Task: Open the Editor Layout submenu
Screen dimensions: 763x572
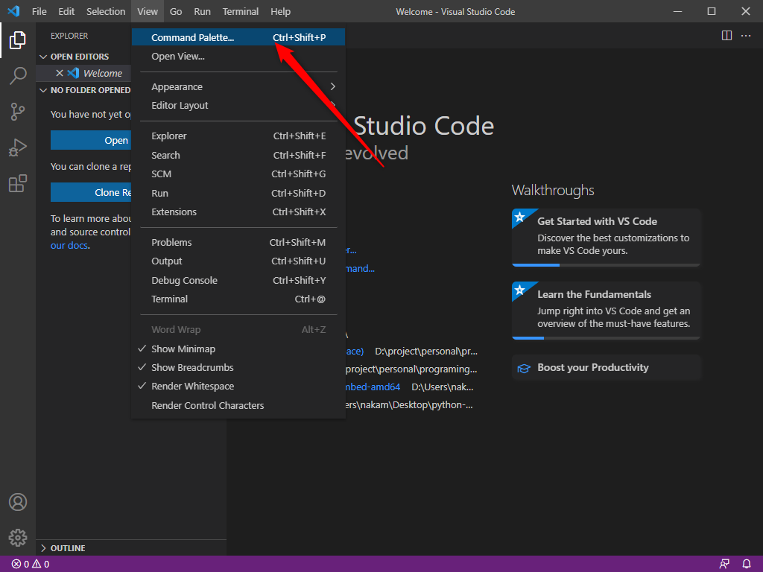Action: 238,106
